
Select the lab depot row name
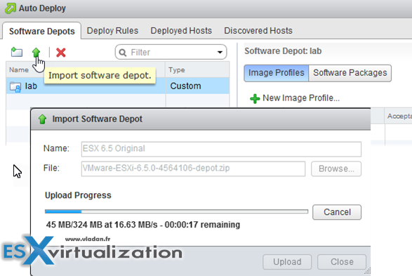pyautogui.click(x=31, y=86)
